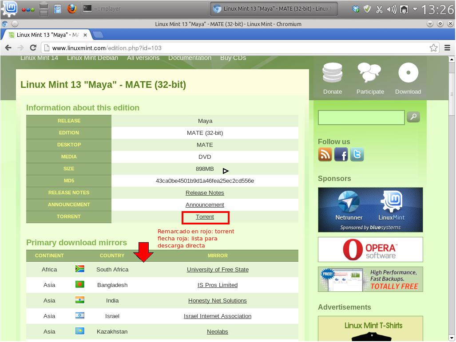Click the Bangladesh flag icon
Image resolution: width=456 pixels, height=342 pixels.
point(79,284)
